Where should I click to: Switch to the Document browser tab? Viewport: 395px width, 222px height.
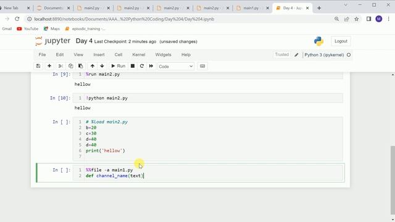click(x=54, y=8)
